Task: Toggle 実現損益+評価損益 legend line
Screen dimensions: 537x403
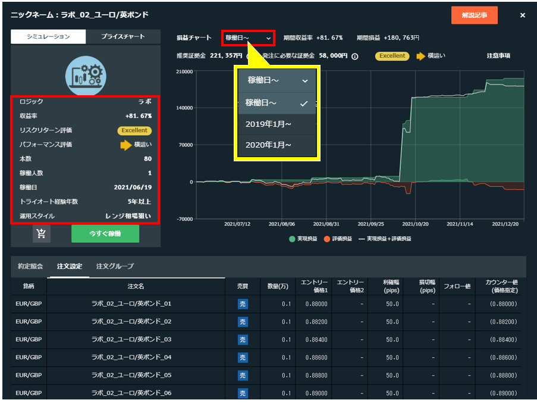Action: 385,239
